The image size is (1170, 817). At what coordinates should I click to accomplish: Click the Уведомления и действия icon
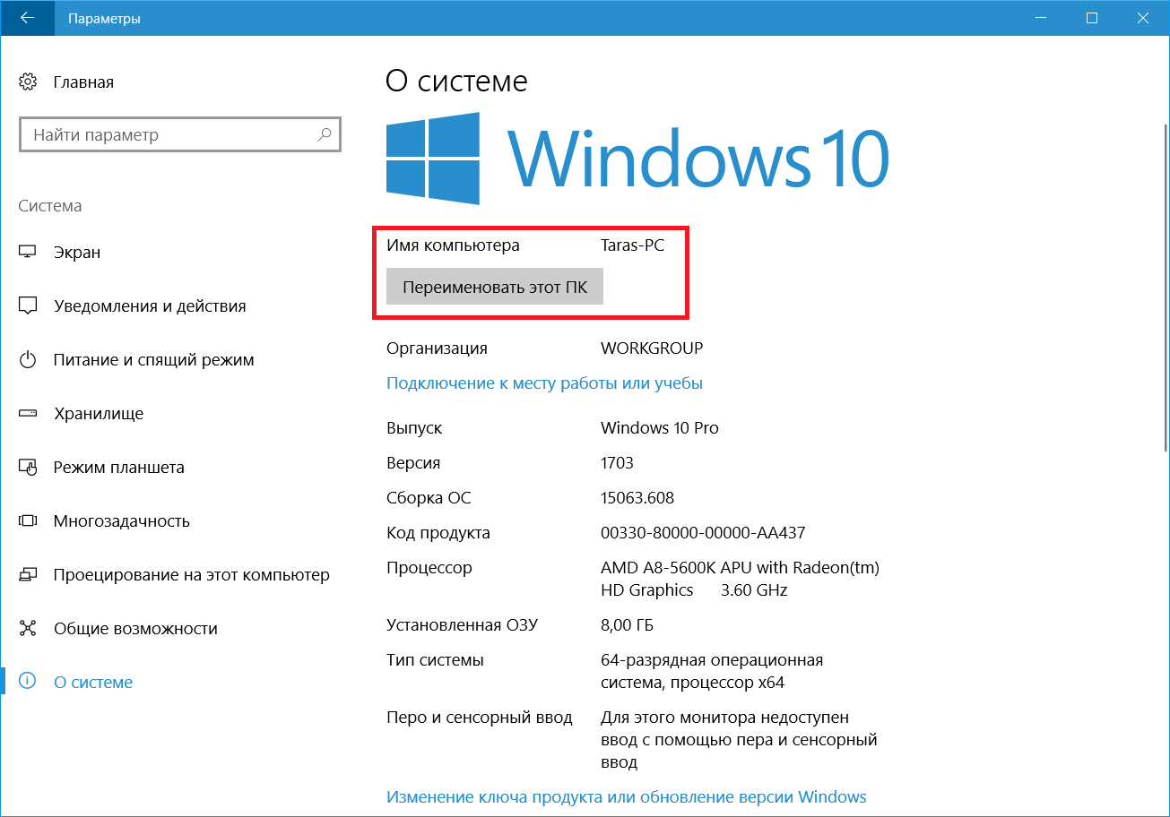[x=28, y=306]
